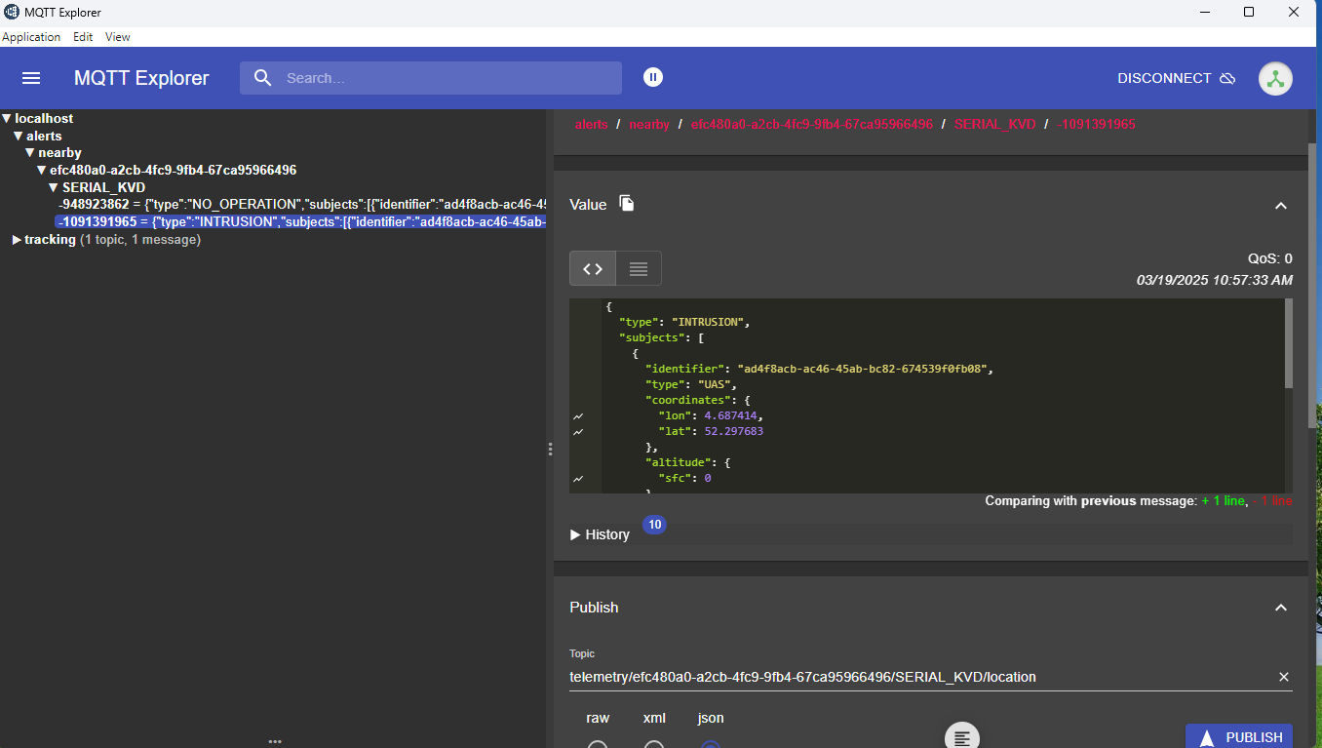Switch value view to code mode

(x=592, y=267)
